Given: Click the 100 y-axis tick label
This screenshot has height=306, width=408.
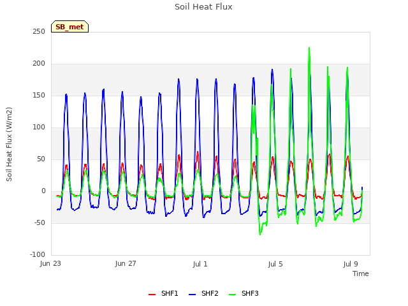Looking at the screenshot, I should (39, 127).
